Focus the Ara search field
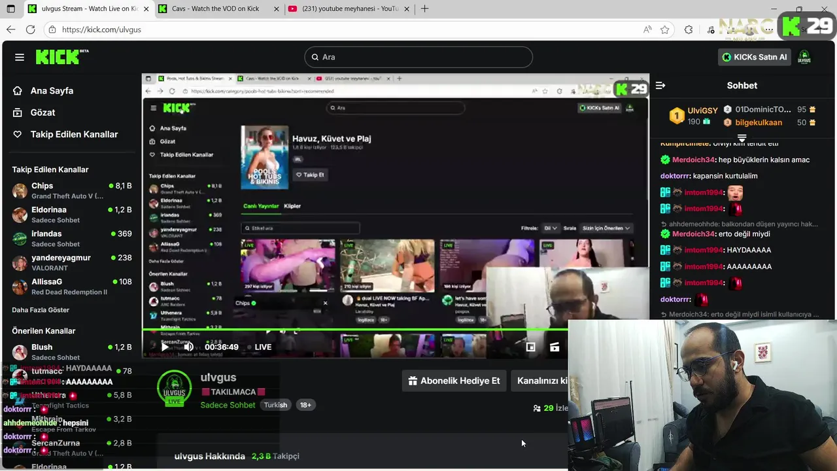The height and width of the screenshot is (471, 837). point(418,57)
